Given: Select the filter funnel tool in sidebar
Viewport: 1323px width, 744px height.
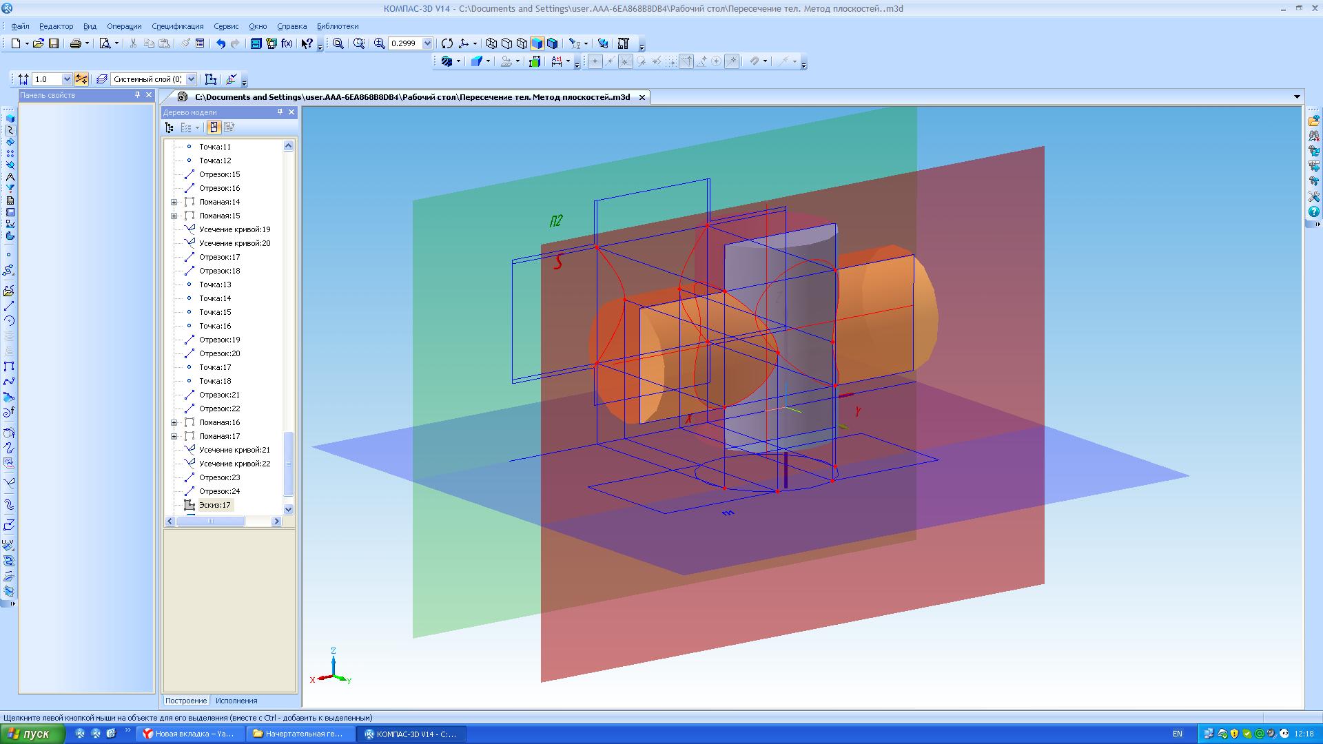Looking at the screenshot, I should (10, 189).
